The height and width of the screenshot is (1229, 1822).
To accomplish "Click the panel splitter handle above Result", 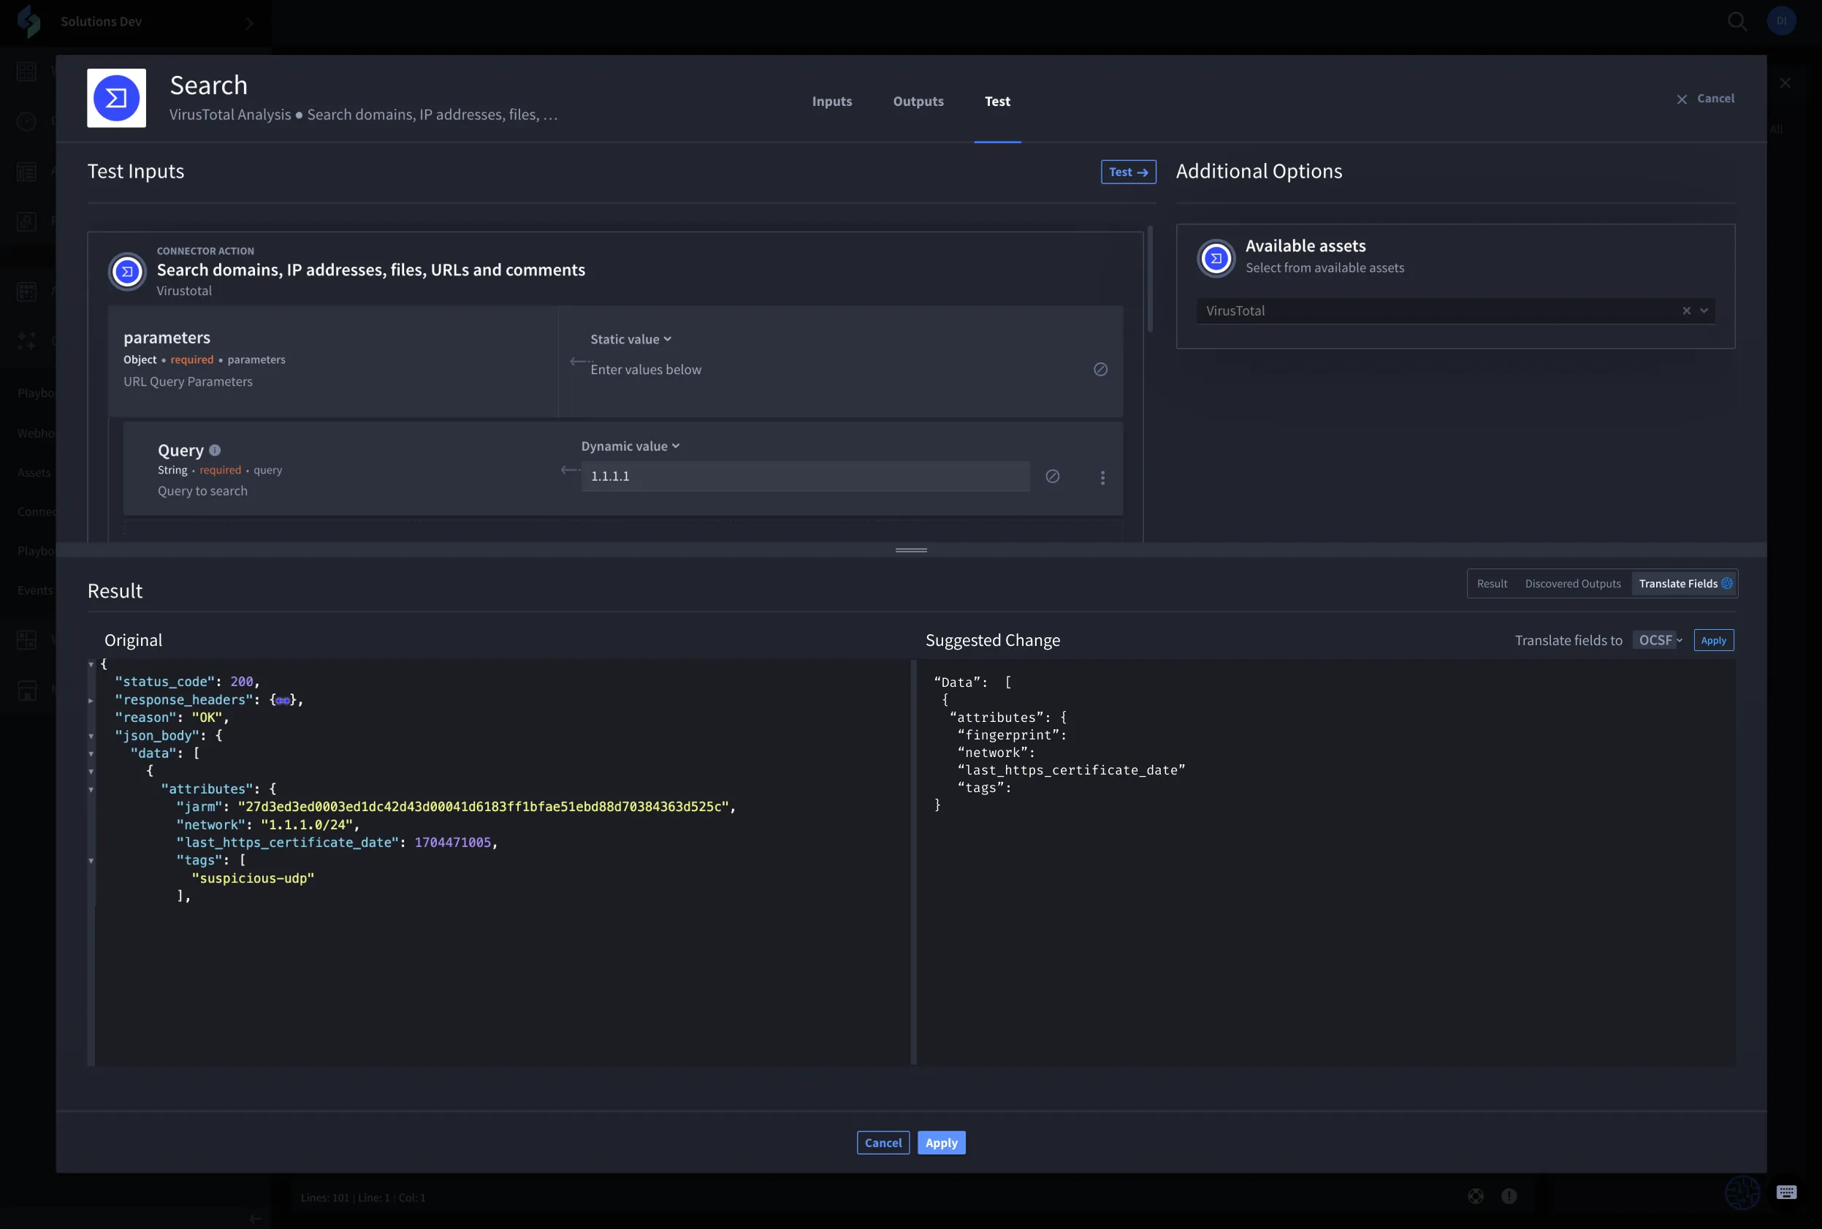I will (910, 550).
